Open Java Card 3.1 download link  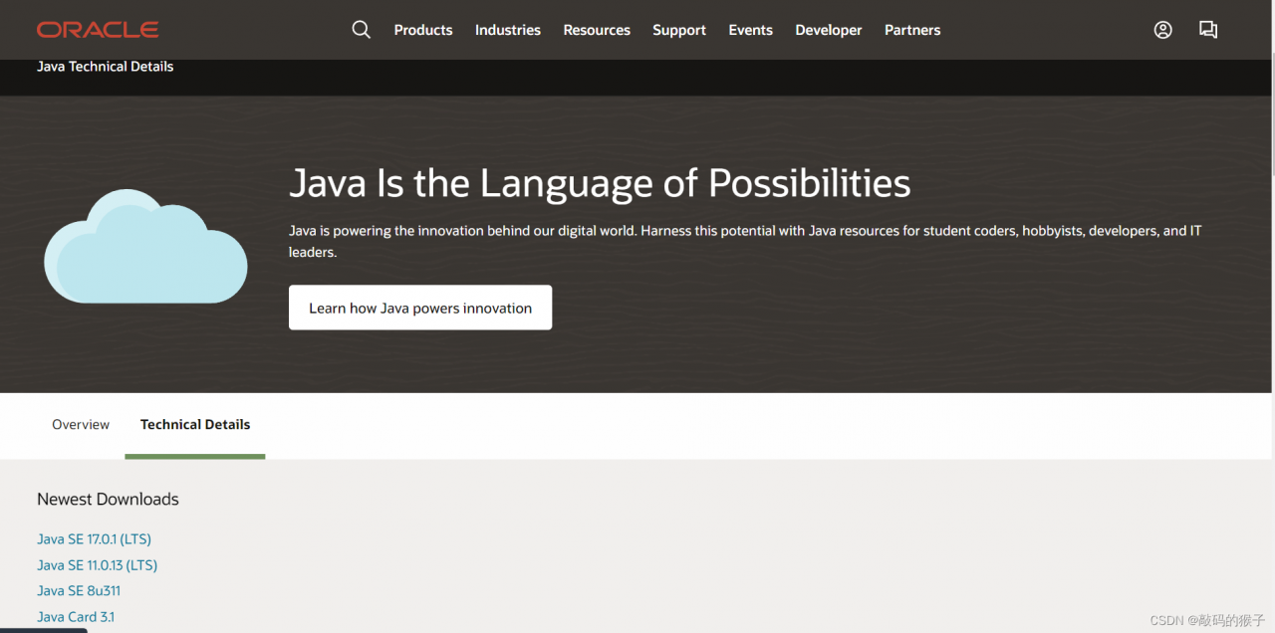click(76, 616)
